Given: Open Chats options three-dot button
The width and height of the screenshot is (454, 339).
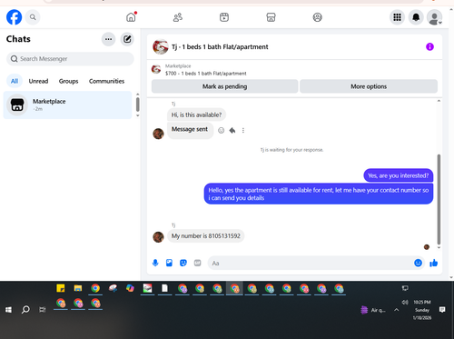Looking at the screenshot, I should (108, 39).
